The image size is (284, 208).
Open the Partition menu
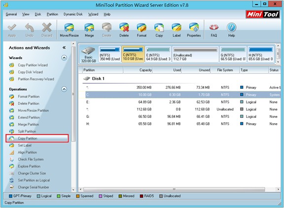tap(52, 14)
